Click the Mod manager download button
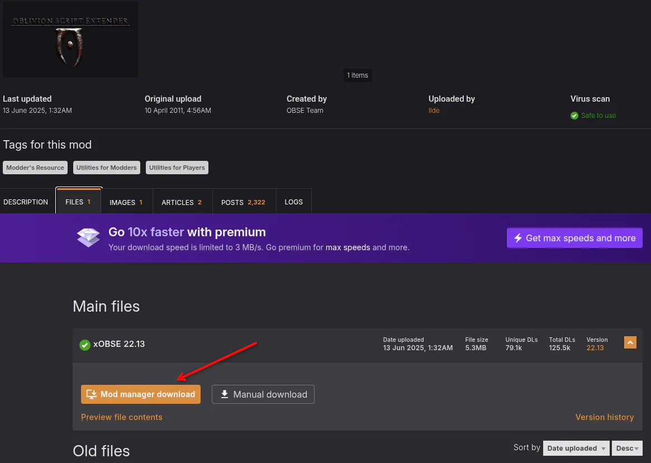The image size is (651, 463). (141, 394)
